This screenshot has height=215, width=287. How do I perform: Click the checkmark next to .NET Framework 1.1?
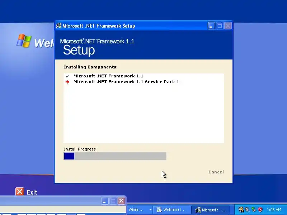(x=67, y=76)
